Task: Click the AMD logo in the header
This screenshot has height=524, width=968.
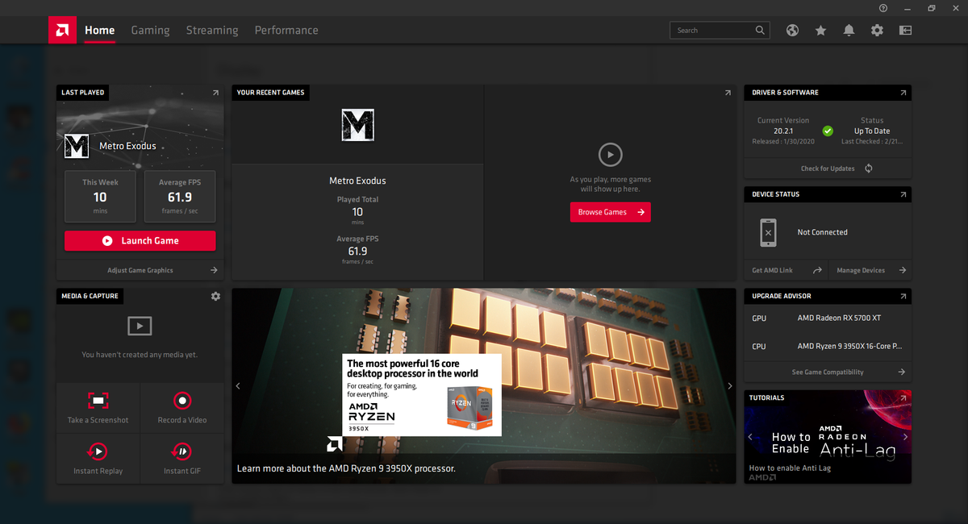Action: [x=62, y=31]
